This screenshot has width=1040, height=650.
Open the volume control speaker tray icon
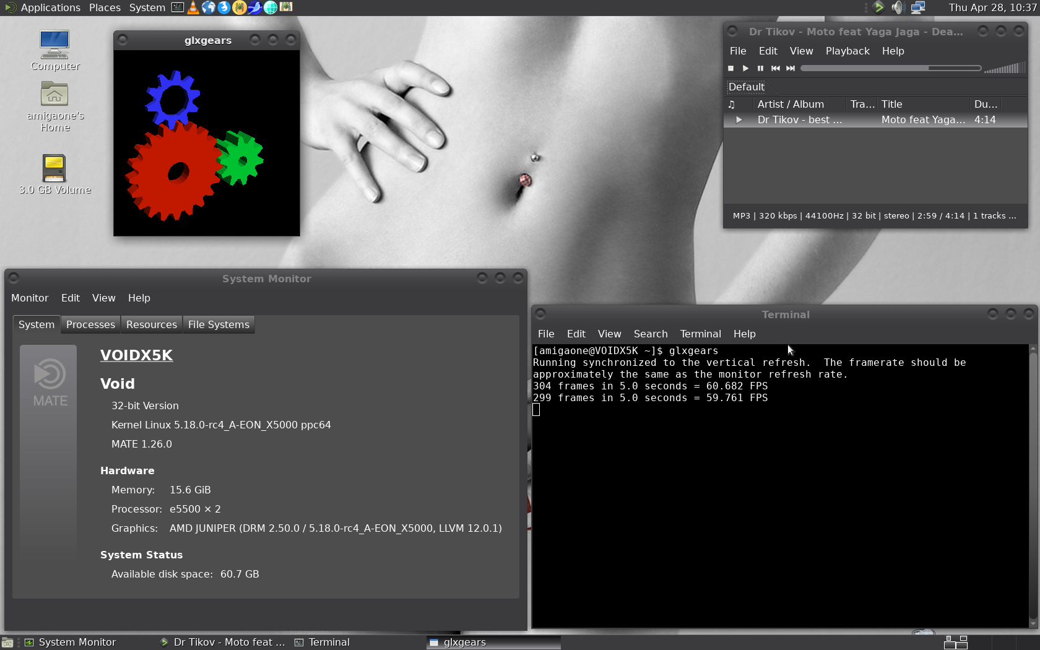(898, 7)
